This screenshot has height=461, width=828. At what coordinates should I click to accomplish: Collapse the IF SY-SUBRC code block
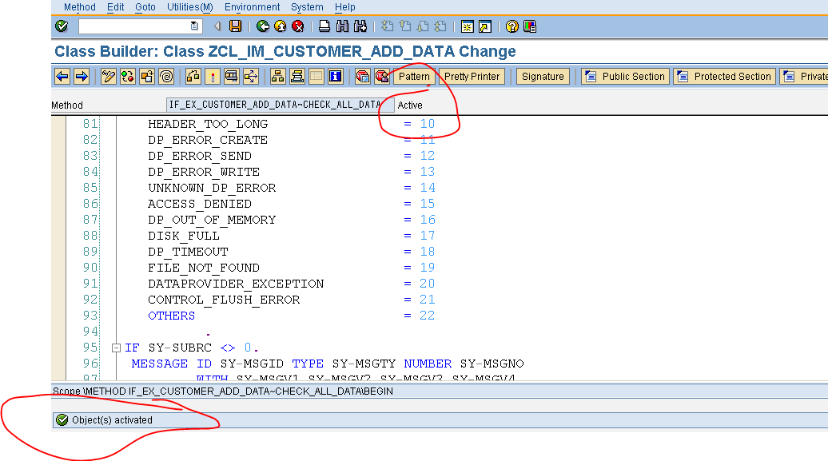coord(115,348)
